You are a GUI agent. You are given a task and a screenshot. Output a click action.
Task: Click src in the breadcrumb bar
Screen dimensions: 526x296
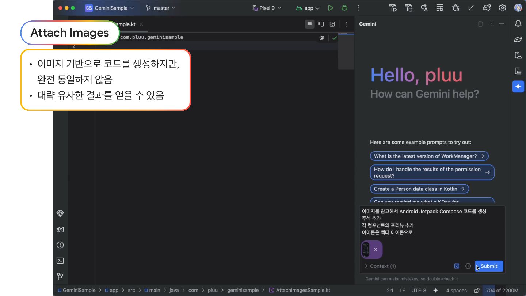[131, 291]
